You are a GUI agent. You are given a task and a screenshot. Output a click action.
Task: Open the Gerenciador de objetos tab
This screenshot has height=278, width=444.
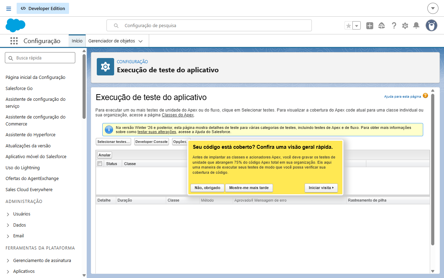112,41
